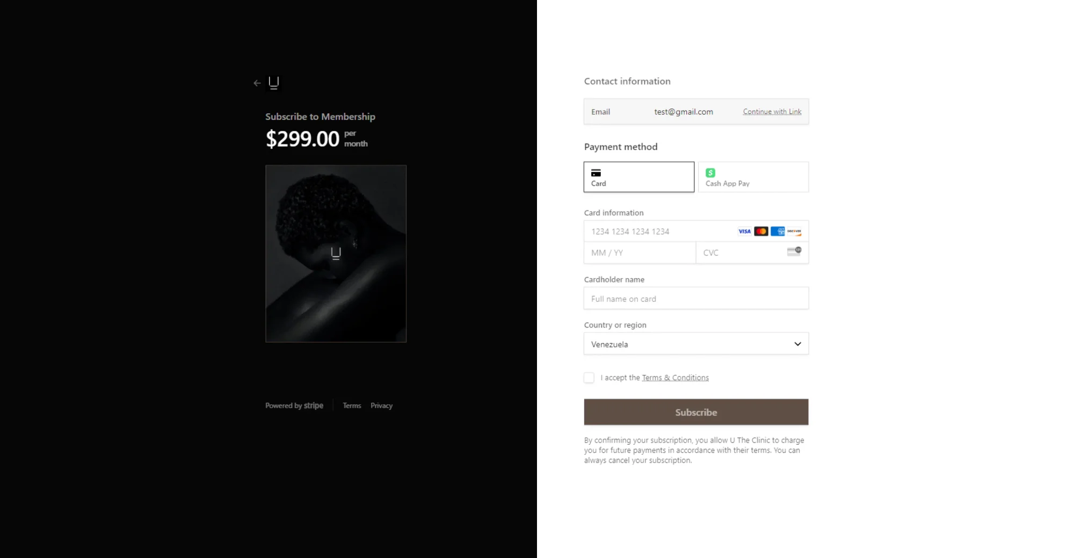Viewport: 1074px width, 558px height.
Task: Focus the Full name on card field
Action: [x=696, y=299]
